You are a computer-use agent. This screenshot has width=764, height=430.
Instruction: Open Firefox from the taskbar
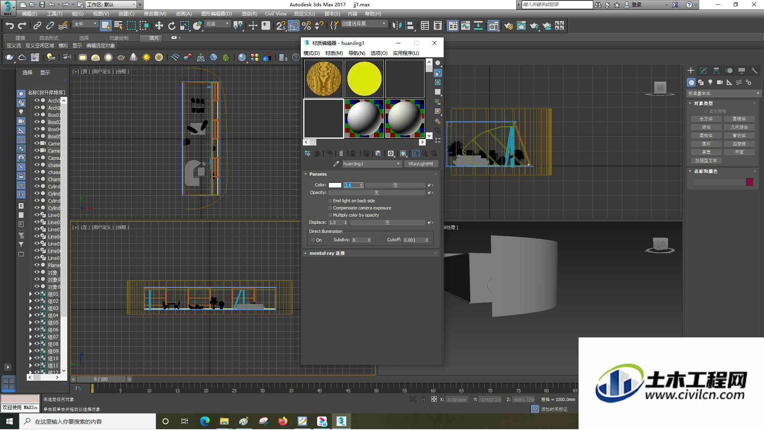click(x=283, y=421)
